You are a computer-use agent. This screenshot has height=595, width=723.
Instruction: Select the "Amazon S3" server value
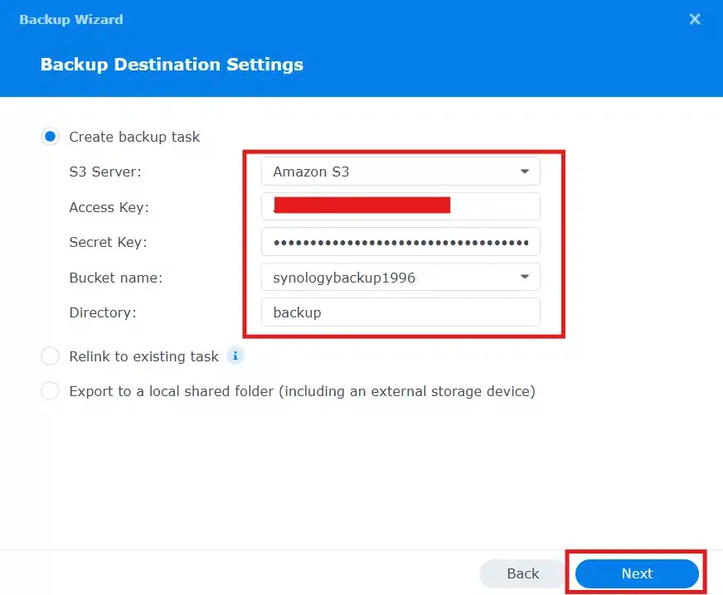coord(310,172)
